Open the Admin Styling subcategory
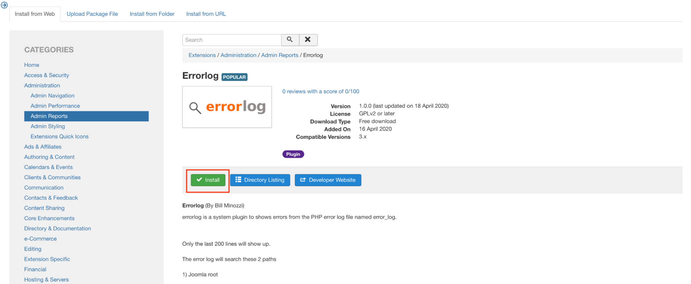This screenshot has height=284, width=691. 48,126
